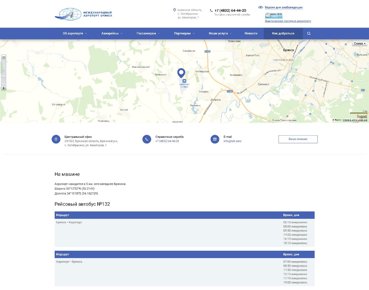This screenshot has width=369, height=290.
Task: Open the 'Версия для слабовидящих' link
Action: [x=284, y=7]
